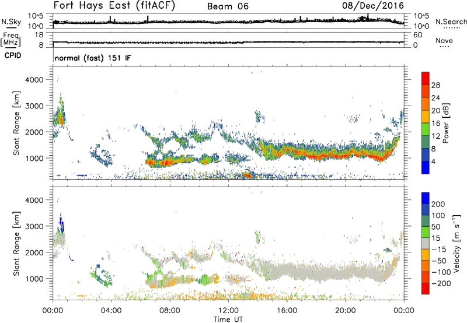Click the '4000' tick in the power panel
The height and width of the screenshot is (323, 467).
coord(34,80)
